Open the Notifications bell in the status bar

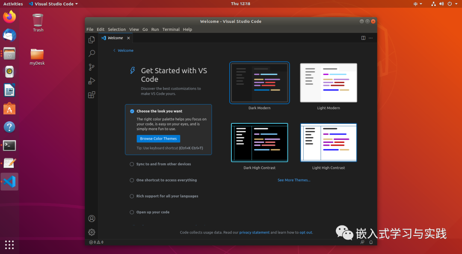pos(370,242)
